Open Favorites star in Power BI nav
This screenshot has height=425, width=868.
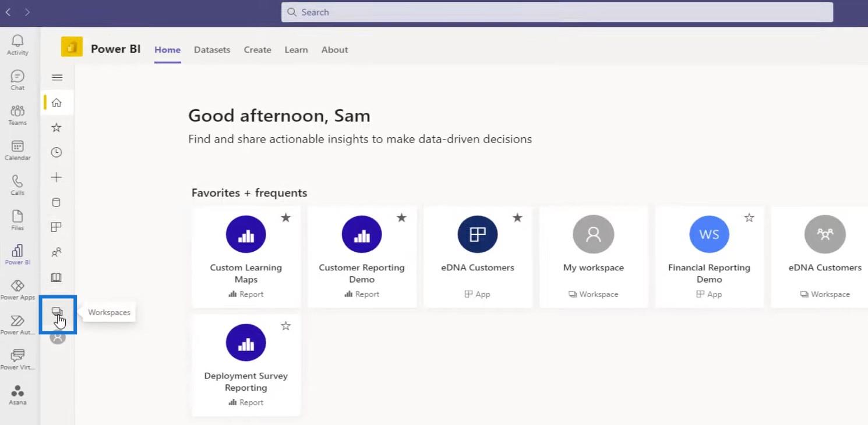pyautogui.click(x=57, y=127)
